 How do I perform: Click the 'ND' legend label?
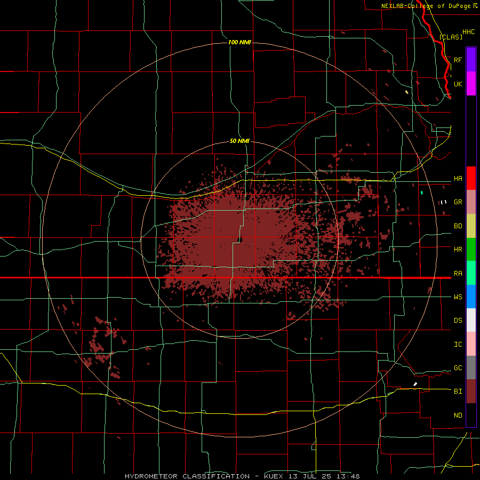pos(458,415)
